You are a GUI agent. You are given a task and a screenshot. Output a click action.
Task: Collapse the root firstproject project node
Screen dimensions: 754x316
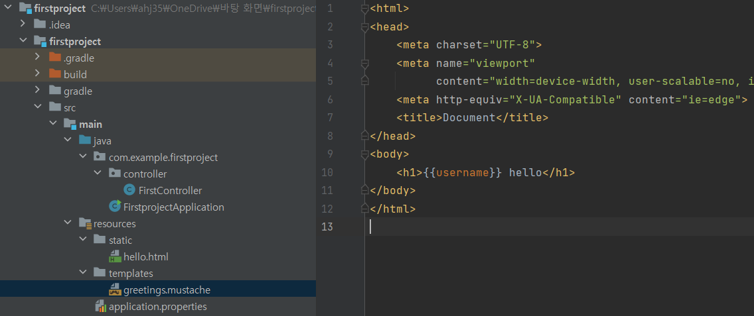point(8,8)
